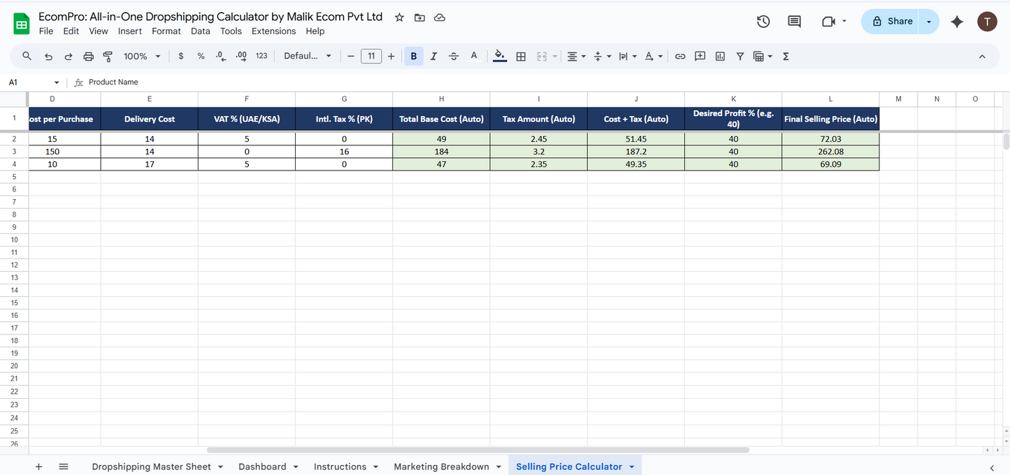Screen dimensions: 1010x475
Task: Insert a chart
Action: pyautogui.click(x=720, y=56)
